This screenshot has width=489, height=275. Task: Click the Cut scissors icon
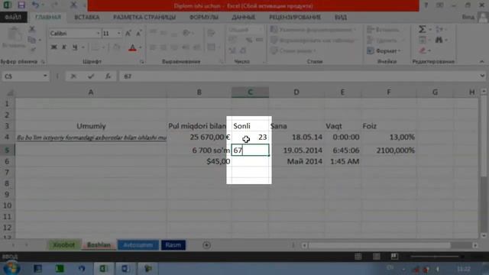32,30
